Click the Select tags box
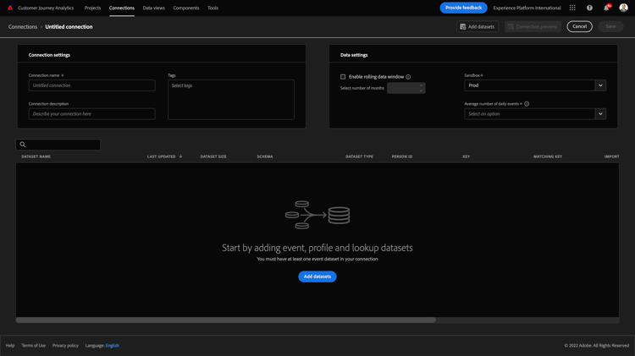The image size is (635, 356). point(231,100)
